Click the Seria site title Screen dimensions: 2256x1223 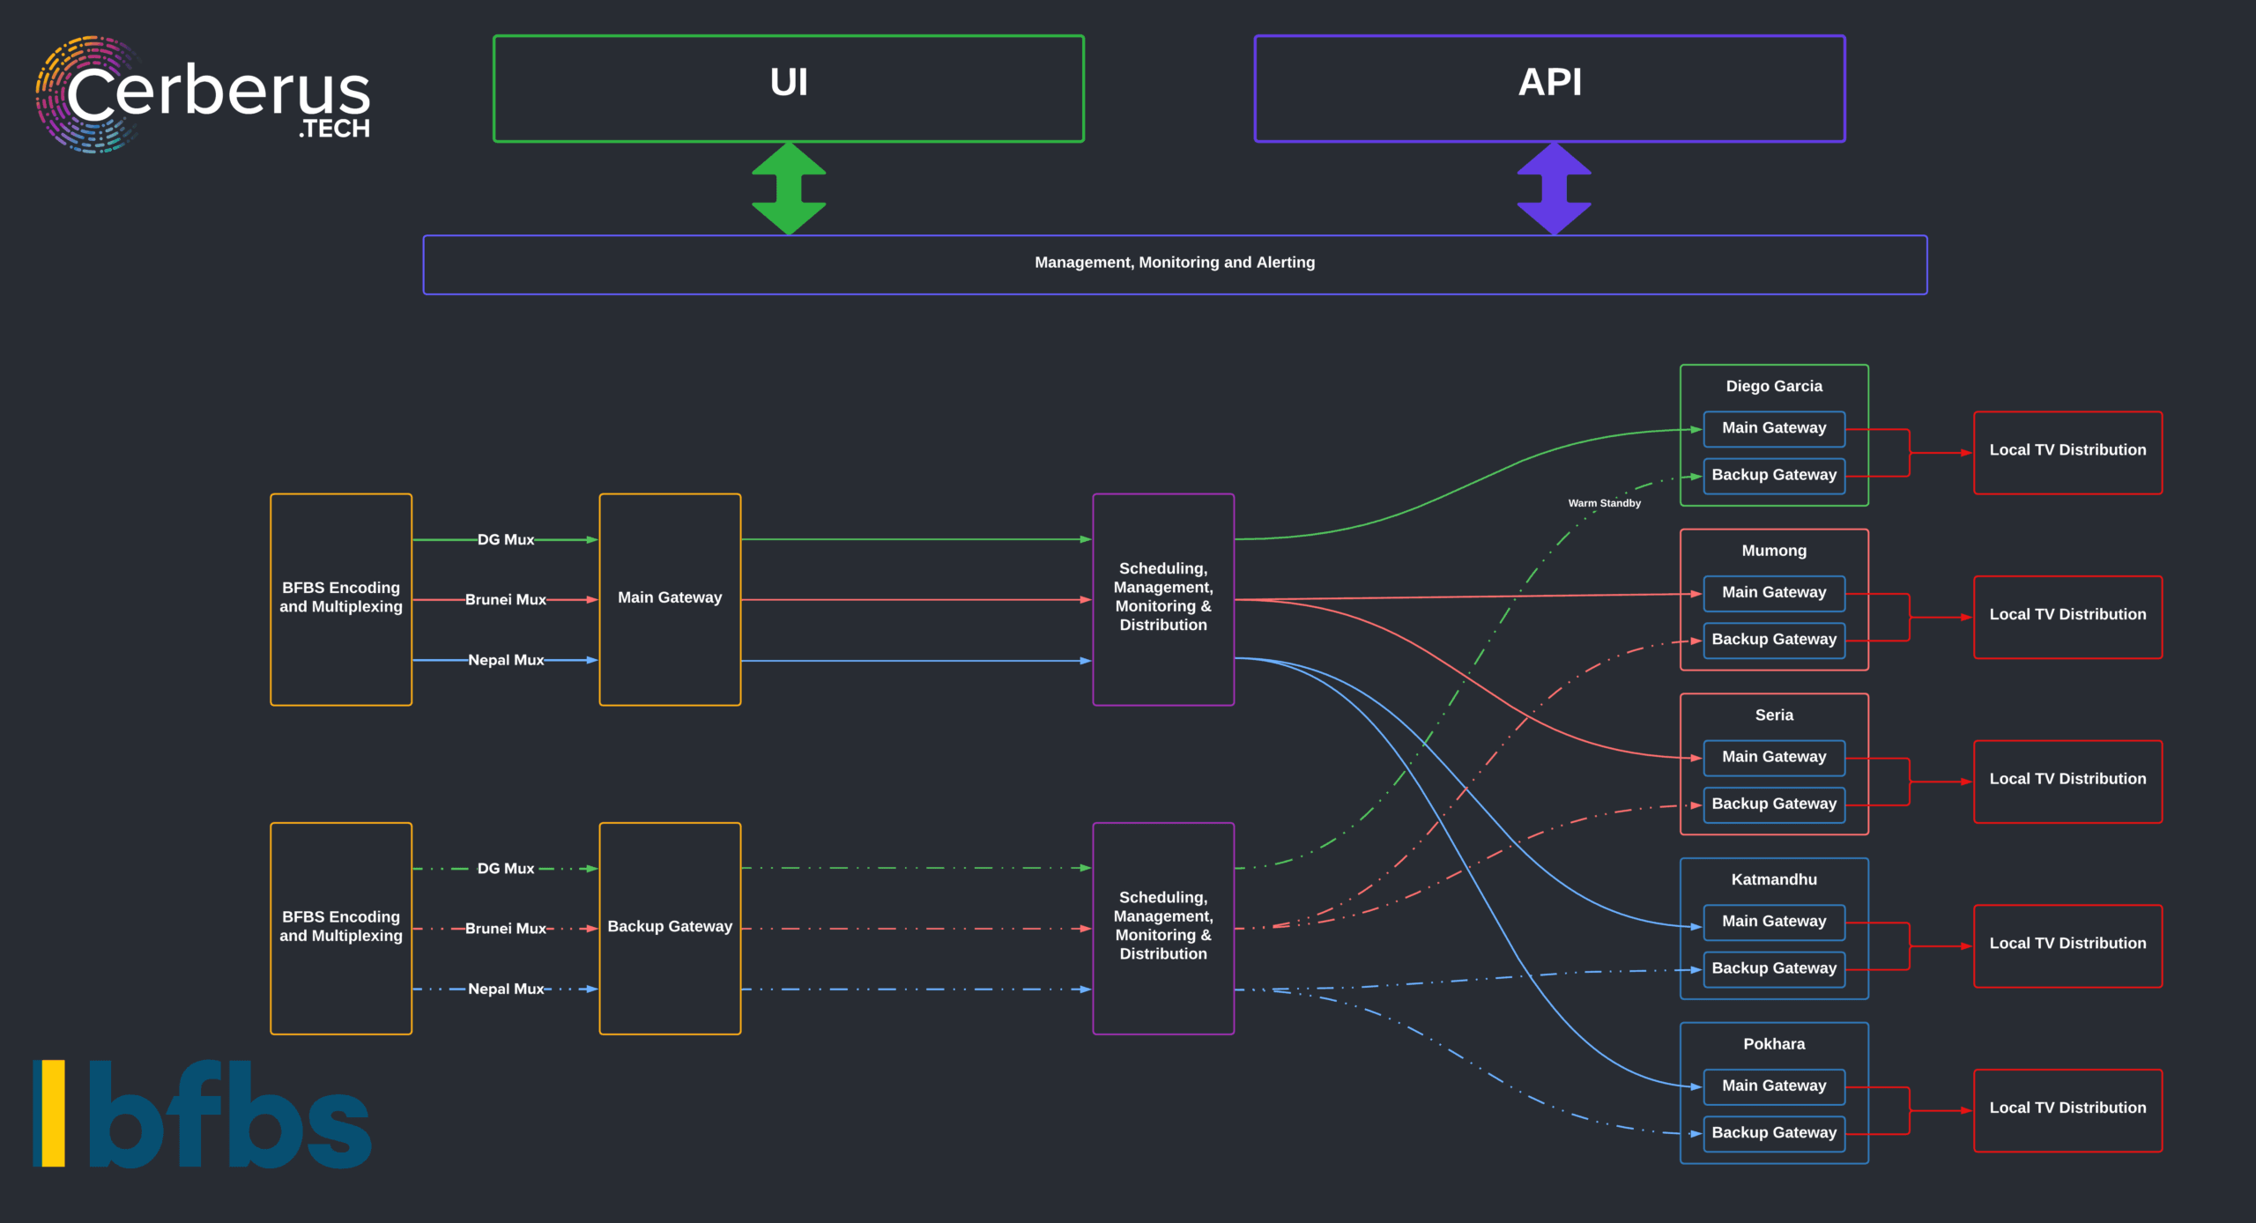tap(1774, 715)
